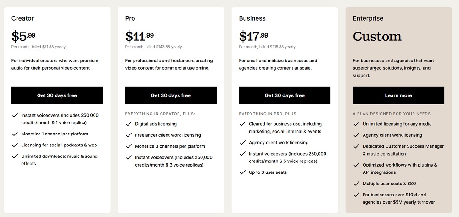The width and height of the screenshot is (459, 217).
Task: Click checkmark beside Unlimited licensing for any media
Action: click(357, 124)
